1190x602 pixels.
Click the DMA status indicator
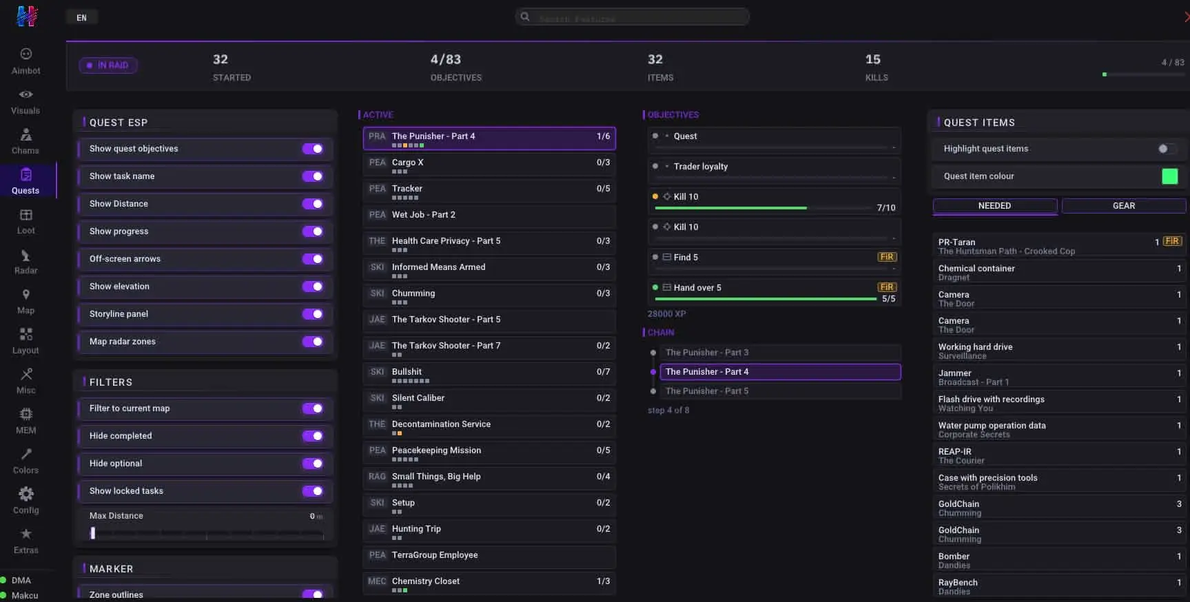(16, 580)
